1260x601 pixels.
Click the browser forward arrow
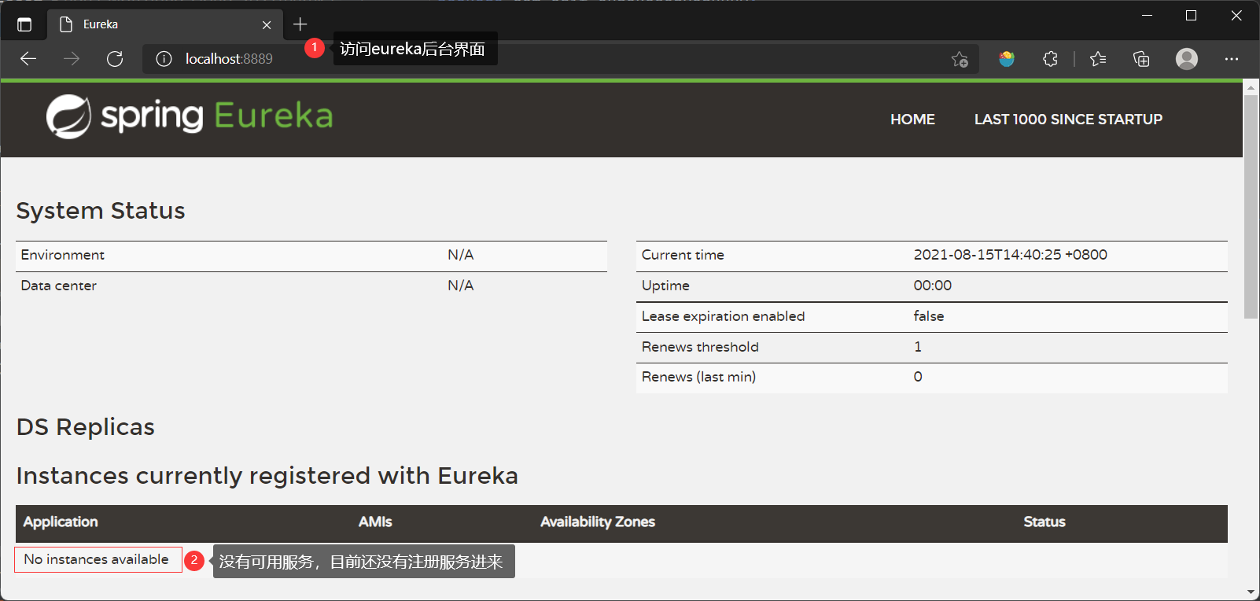(x=72, y=59)
